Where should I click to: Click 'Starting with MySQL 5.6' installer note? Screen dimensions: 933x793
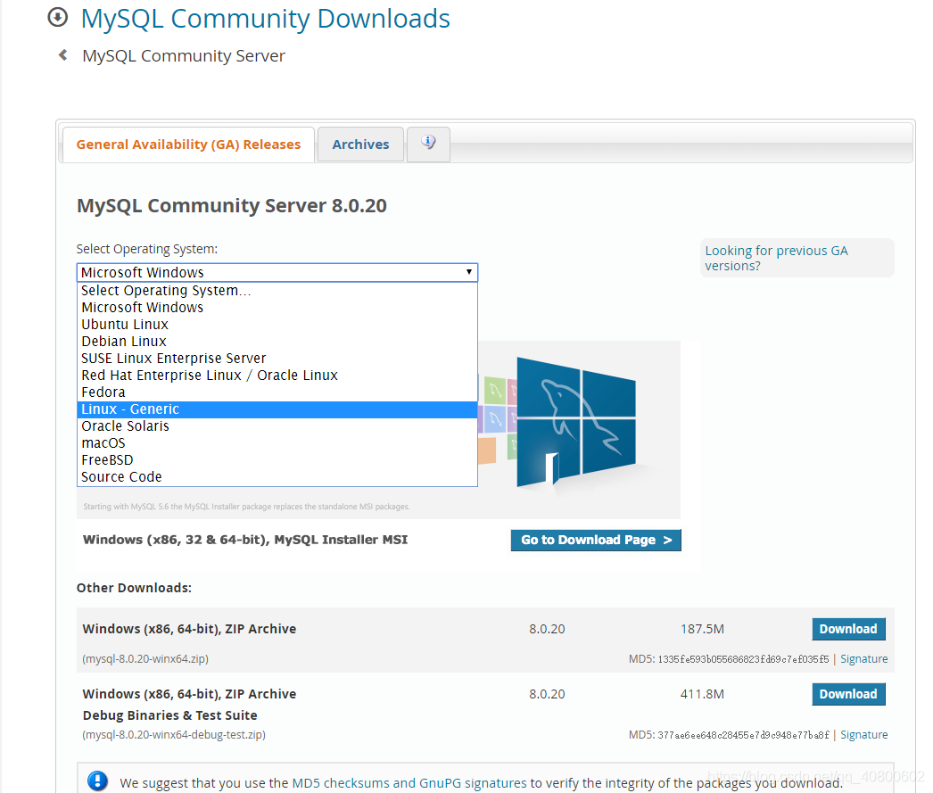pos(246,507)
